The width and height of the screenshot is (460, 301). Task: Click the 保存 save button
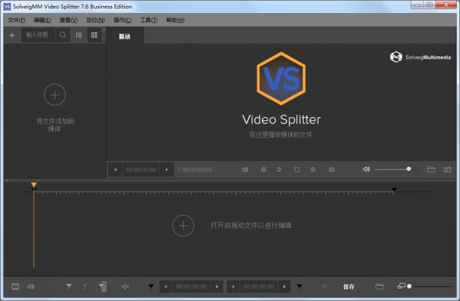[349, 287]
